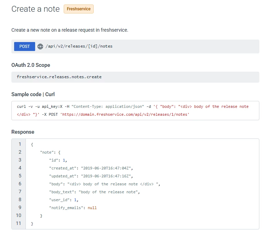The width and height of the screenshot is (280, 237).
Task: Select the freshservice.releases.notes.create scope text
Action: tap(59, 77)
